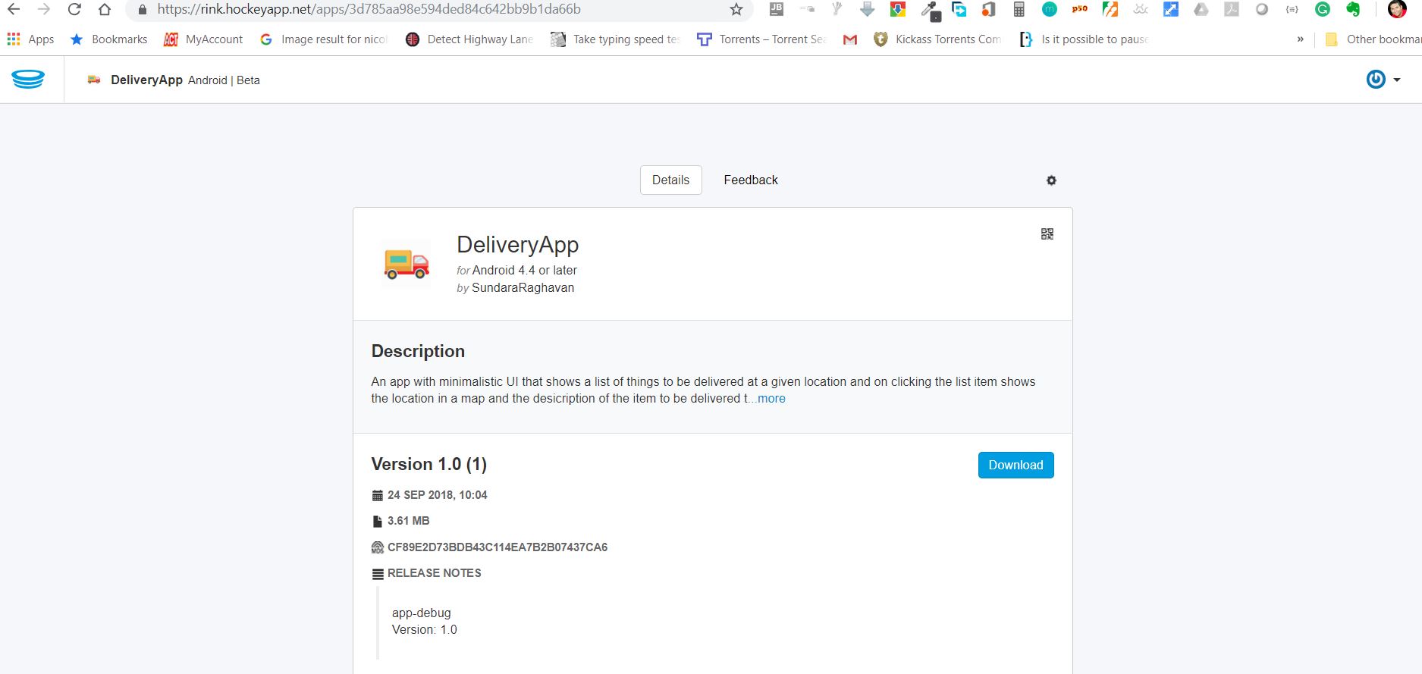Viewport: 1422px width, 674px height.
Task: Download version 1.0 of the app
Action: point(1015,465)
